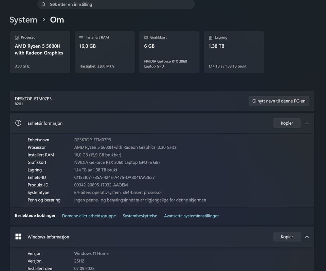326x271 pixels.
Task: Click the Lagring drive icon
Action: click(211, 38)
